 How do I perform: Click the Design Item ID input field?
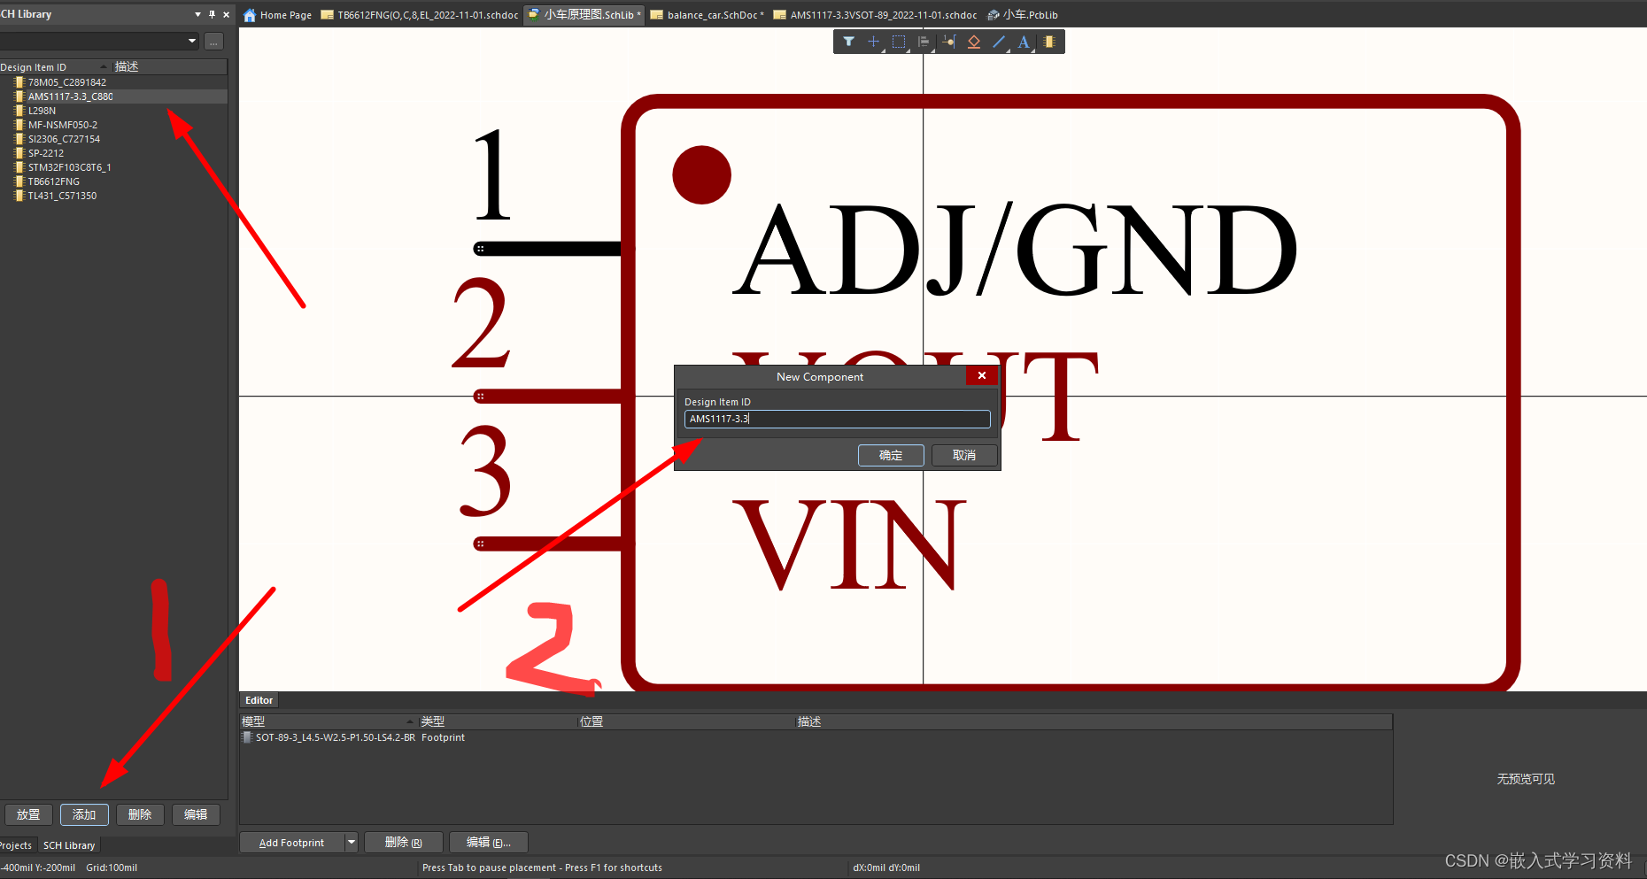(x=837, y=419)
